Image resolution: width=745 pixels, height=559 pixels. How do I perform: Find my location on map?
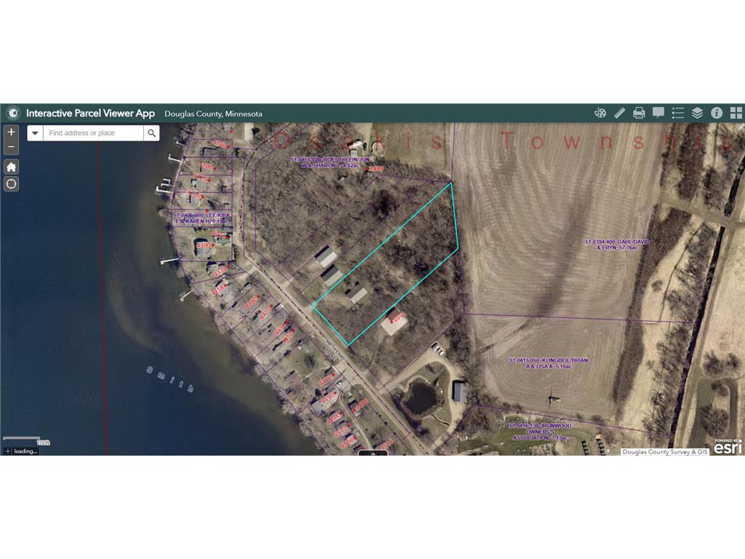tap(12, 184)
